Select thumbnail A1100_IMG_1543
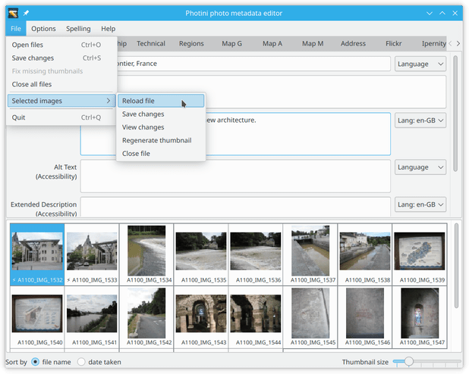 [201, 317]
